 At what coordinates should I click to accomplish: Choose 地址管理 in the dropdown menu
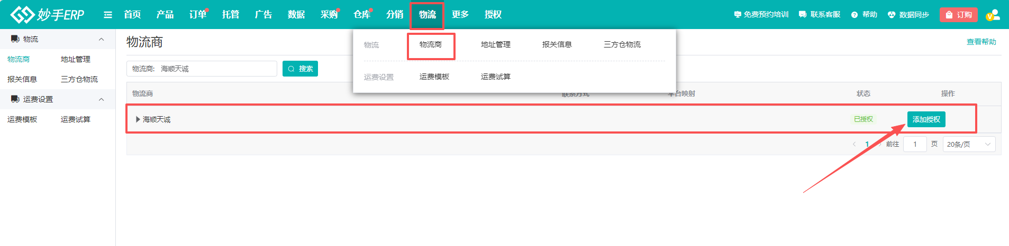pyautogui.click(x=496, y=44)
